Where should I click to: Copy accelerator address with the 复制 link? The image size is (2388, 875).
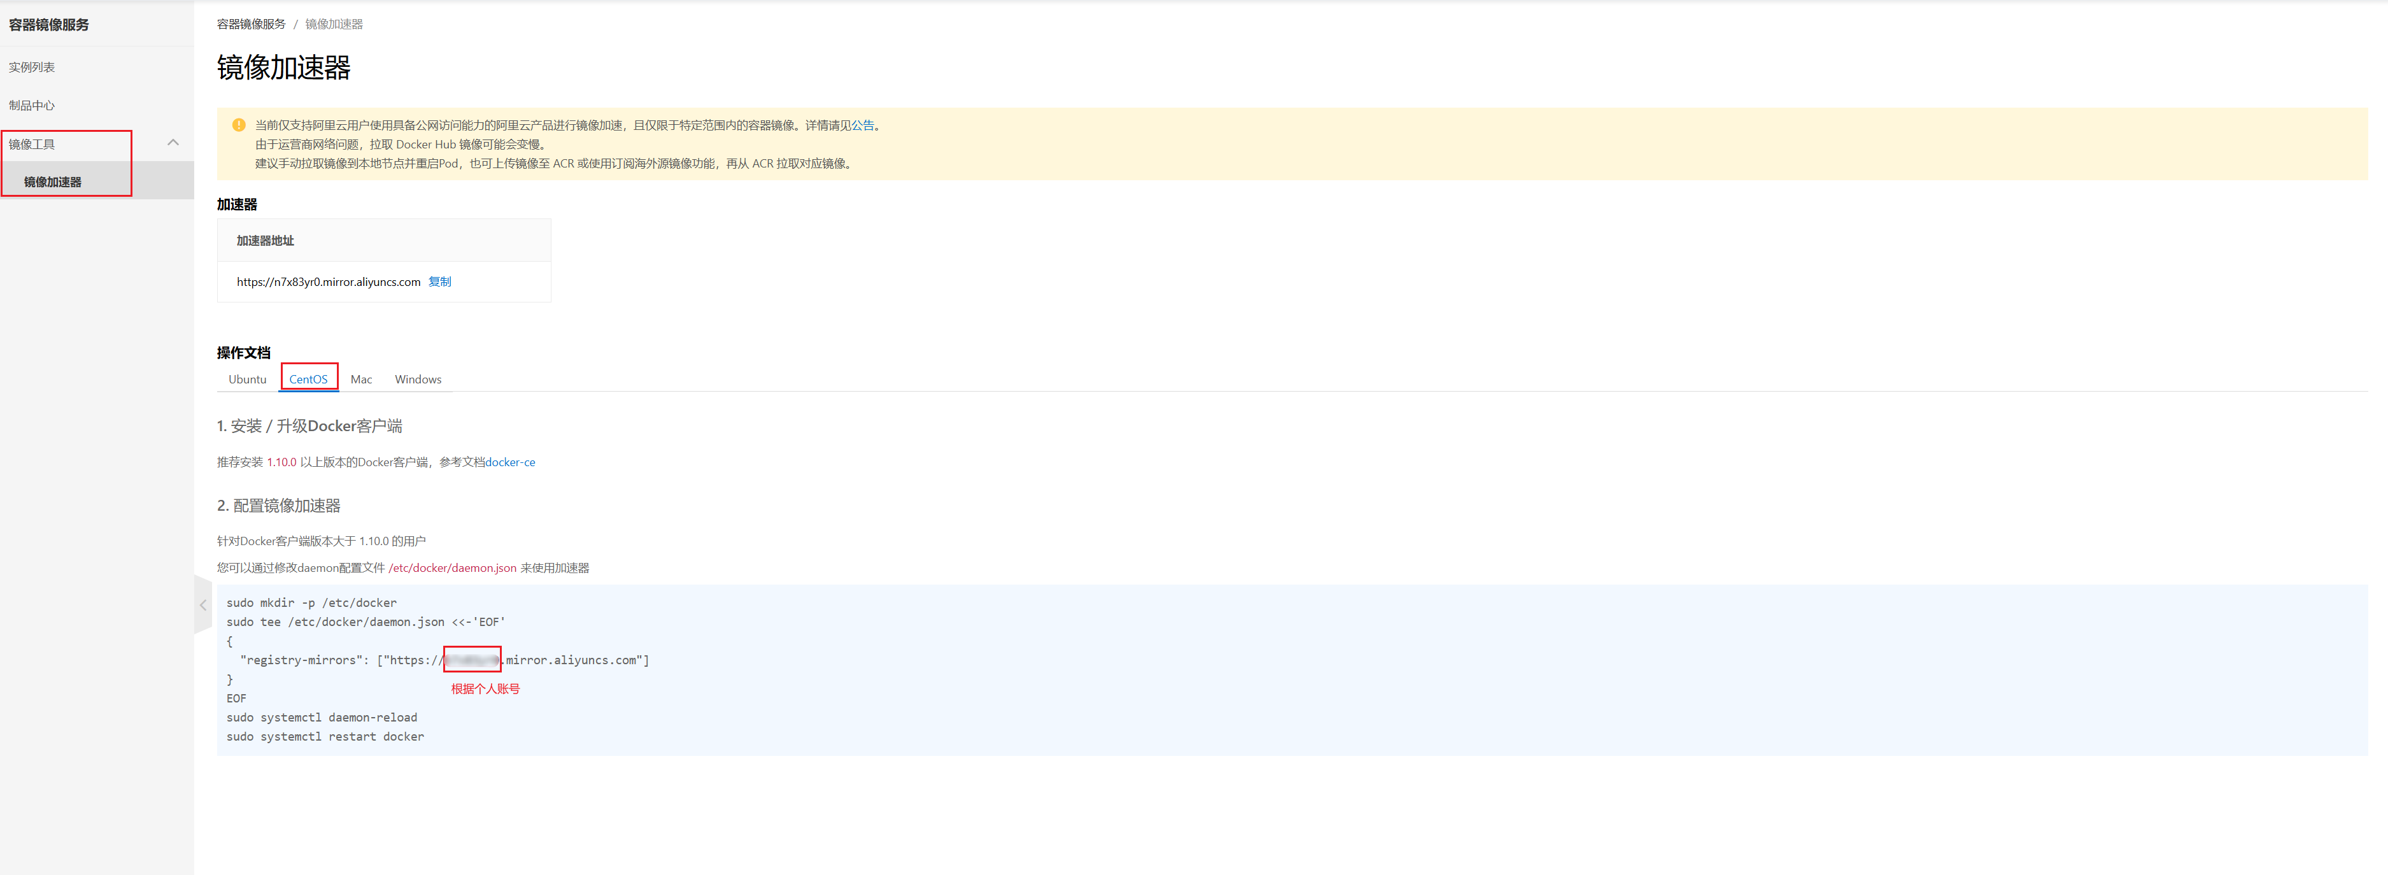tap(439, 281)
